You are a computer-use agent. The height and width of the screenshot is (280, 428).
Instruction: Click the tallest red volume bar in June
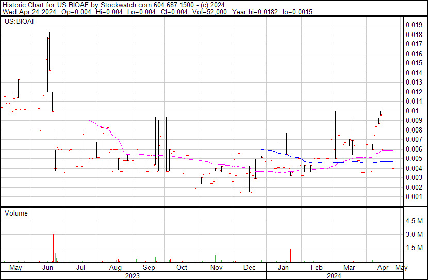pos(54,249)
